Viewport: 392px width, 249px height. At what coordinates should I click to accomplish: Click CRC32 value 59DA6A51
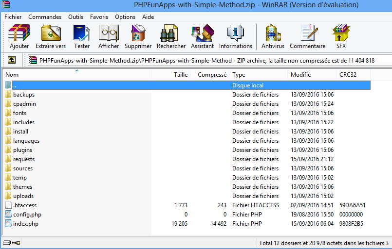(x=352, y=205)
